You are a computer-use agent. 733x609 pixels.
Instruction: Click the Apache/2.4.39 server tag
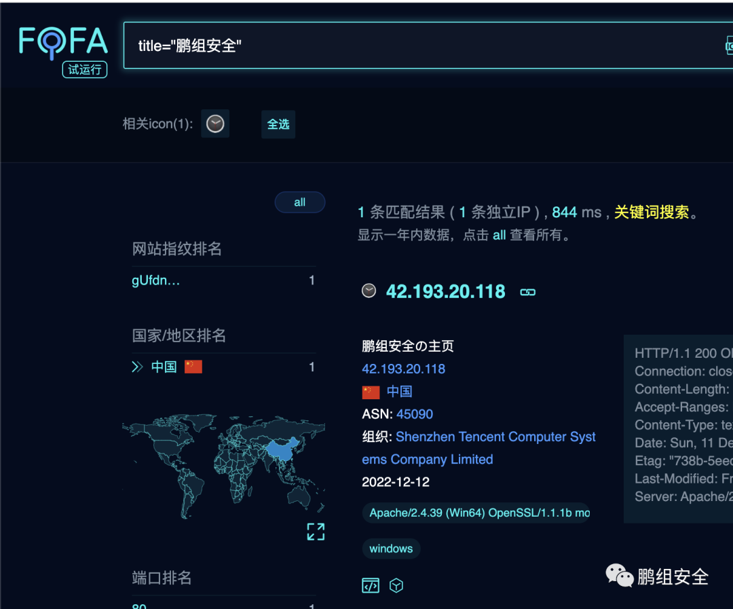tap(476, 513)
